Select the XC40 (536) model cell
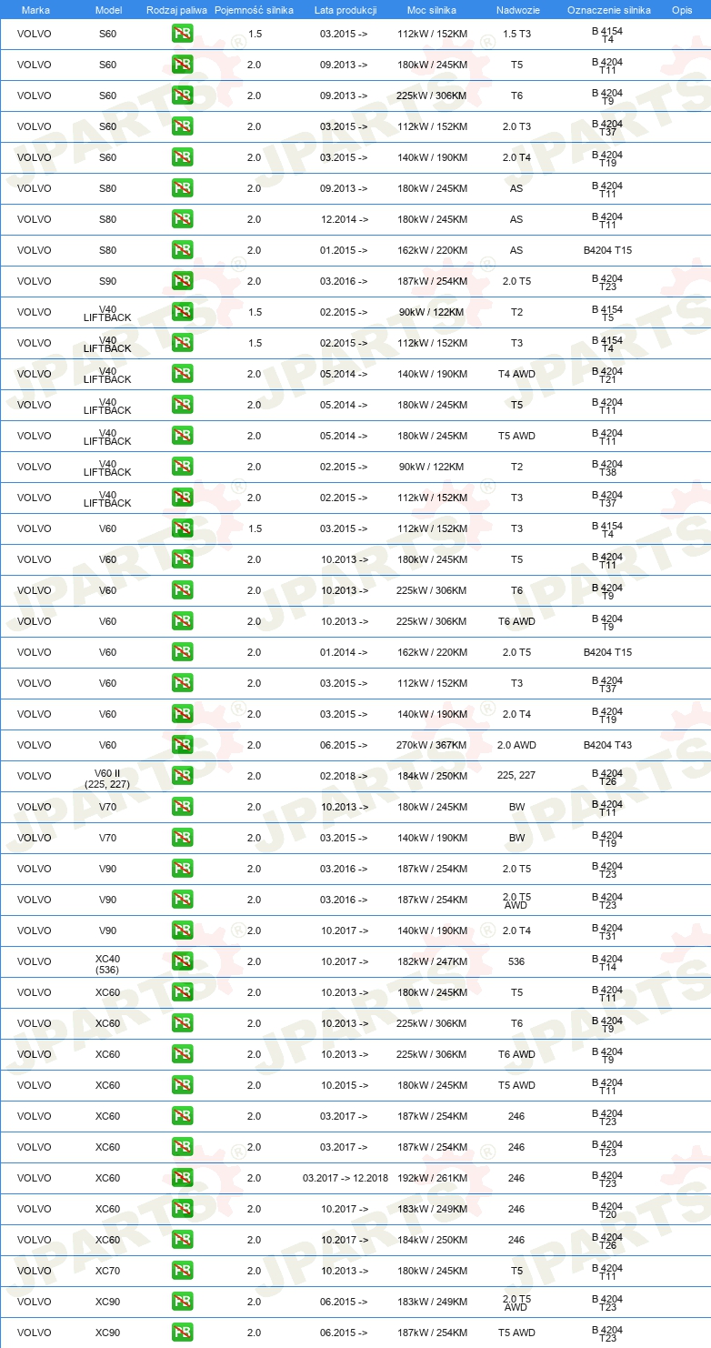 [107, 962]
